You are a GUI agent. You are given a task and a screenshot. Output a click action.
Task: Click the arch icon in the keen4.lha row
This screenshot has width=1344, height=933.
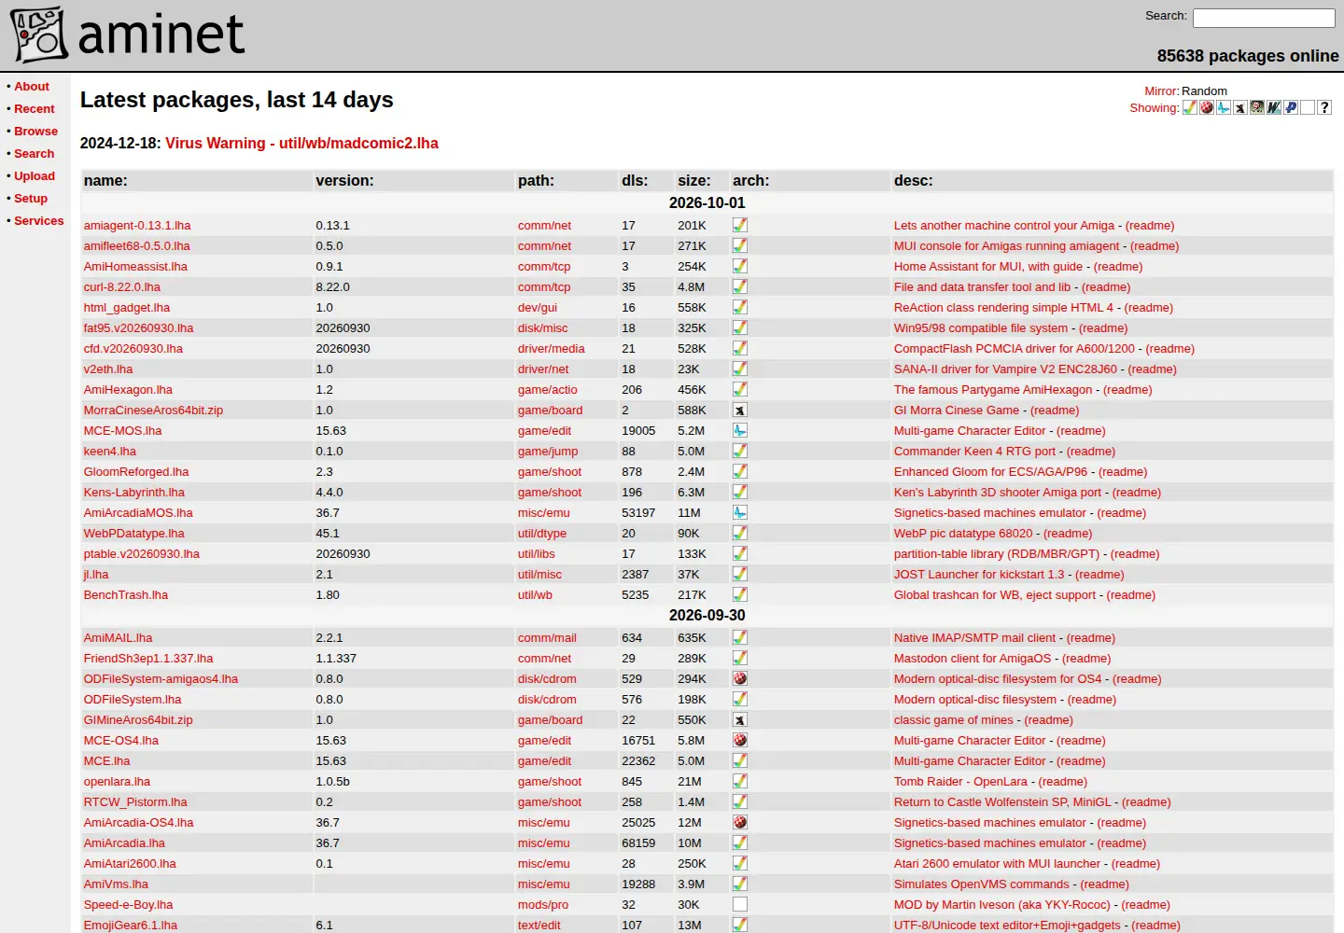pyautogui.click(x=740, y=452)
